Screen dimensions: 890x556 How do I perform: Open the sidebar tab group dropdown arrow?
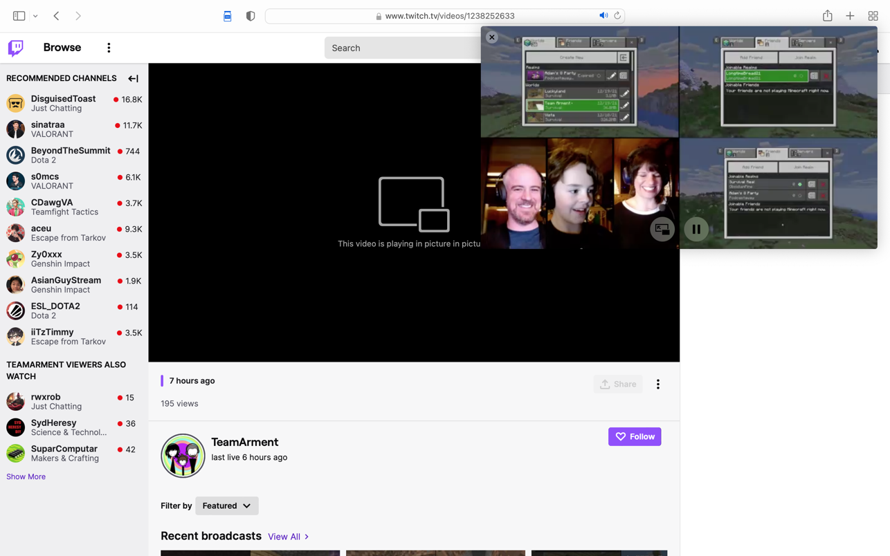click(x=35, y=16)
